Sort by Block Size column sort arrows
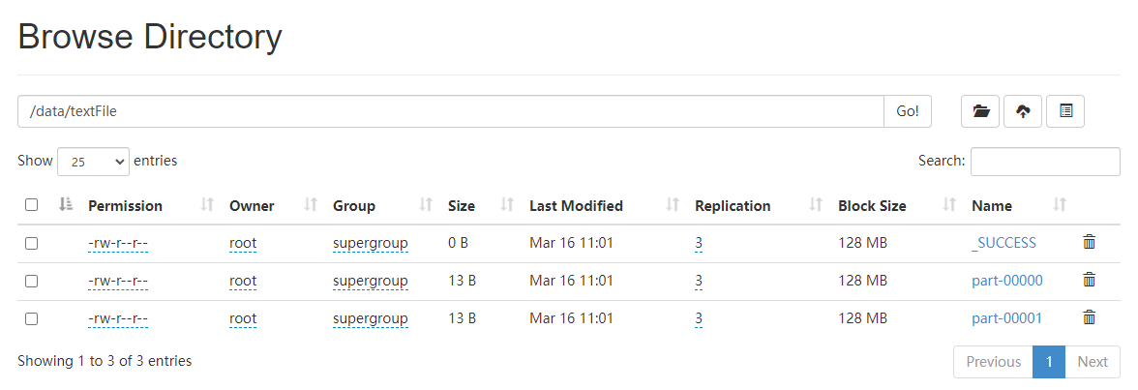1138x390 pixels. [x=949, y=205]
